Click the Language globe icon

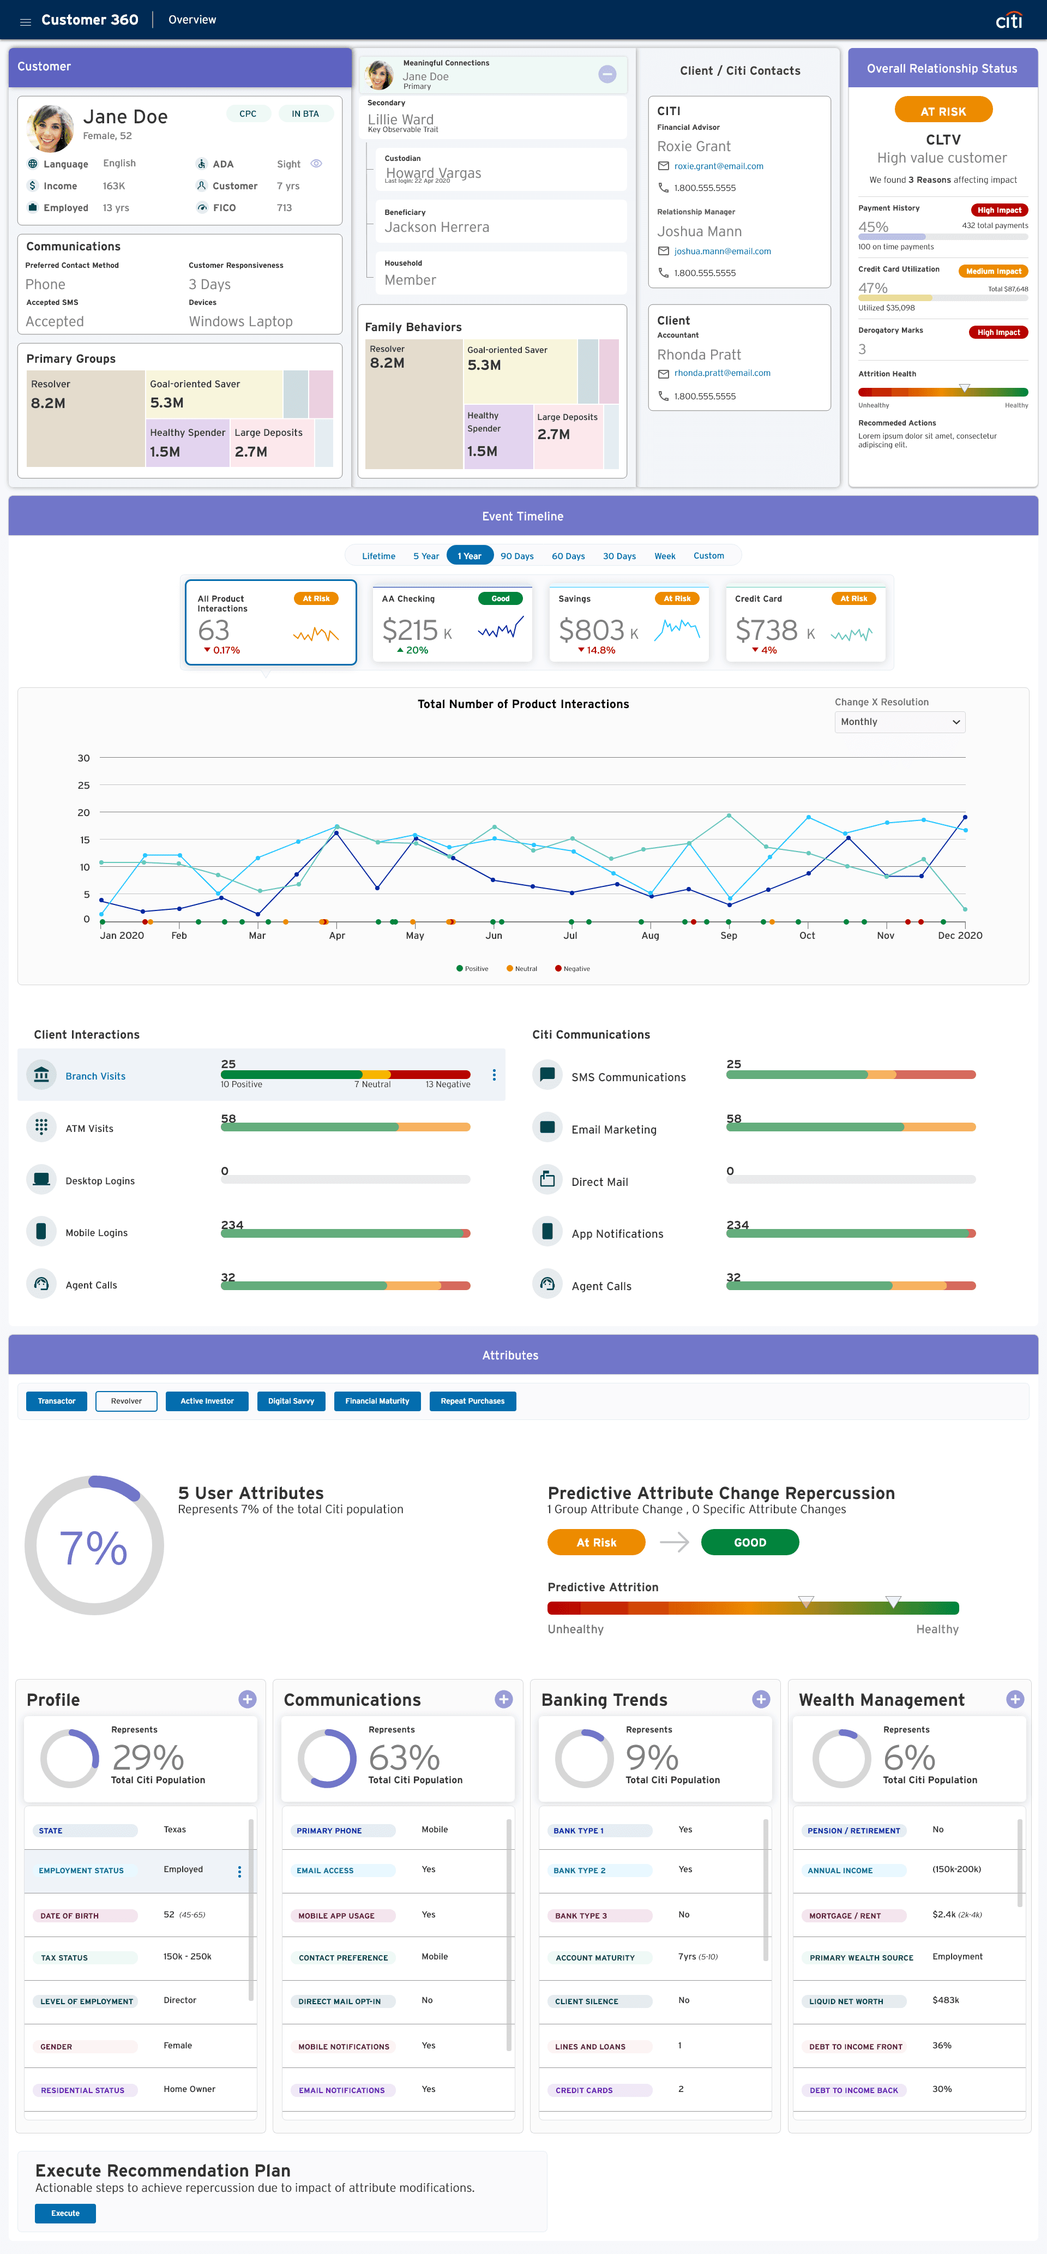pos(32,164)
